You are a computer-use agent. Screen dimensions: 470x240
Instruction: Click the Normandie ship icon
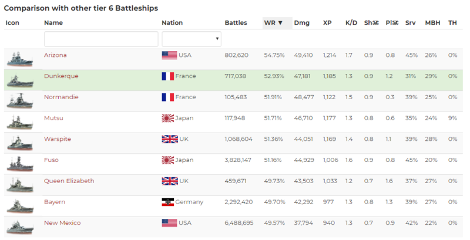[x=18, y=102]
